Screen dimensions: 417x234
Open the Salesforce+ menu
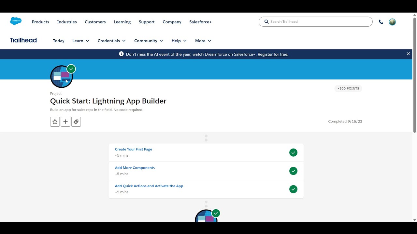200,22
